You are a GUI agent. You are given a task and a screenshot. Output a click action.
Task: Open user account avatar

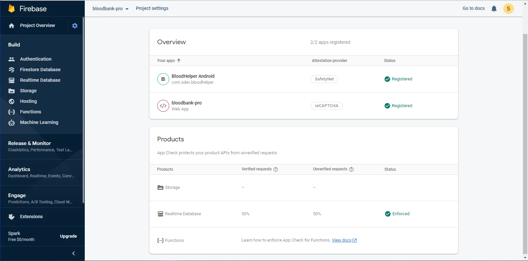(508, 9)
